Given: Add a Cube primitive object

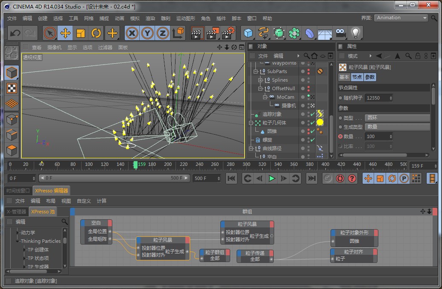Looking at the screenshot, I should tap(248, 33).
